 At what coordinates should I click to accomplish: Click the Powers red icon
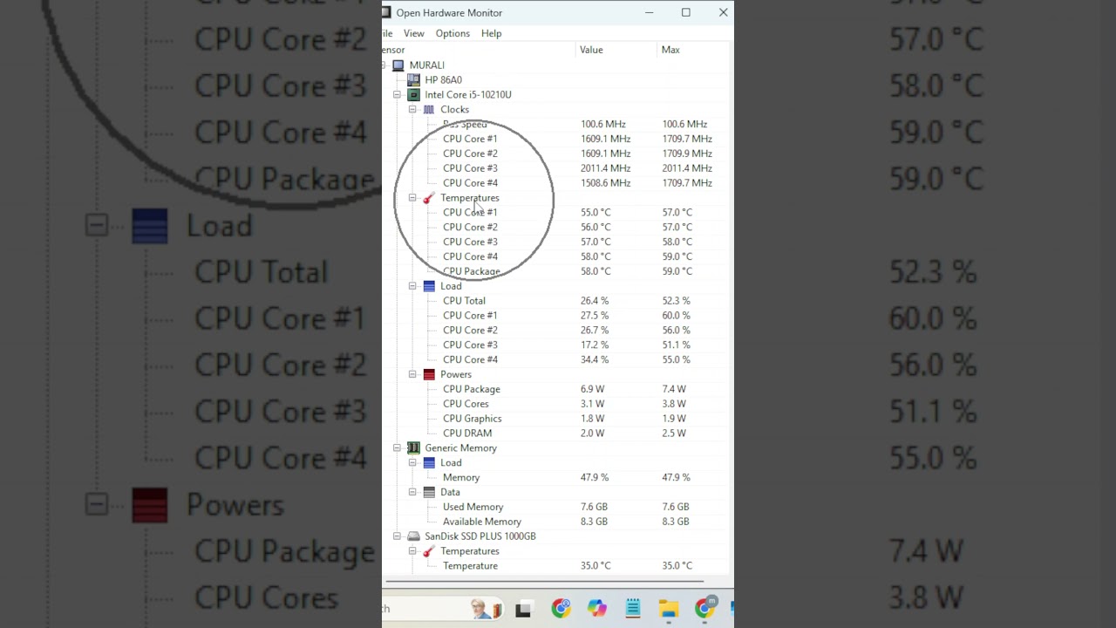[x=429, y=374]
